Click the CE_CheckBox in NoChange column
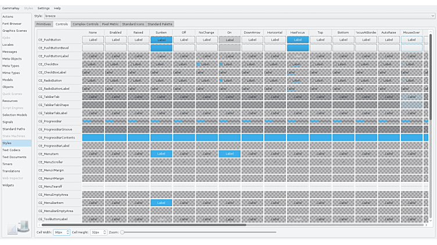The height and width of the screenshot is (245, 437). 199,64
